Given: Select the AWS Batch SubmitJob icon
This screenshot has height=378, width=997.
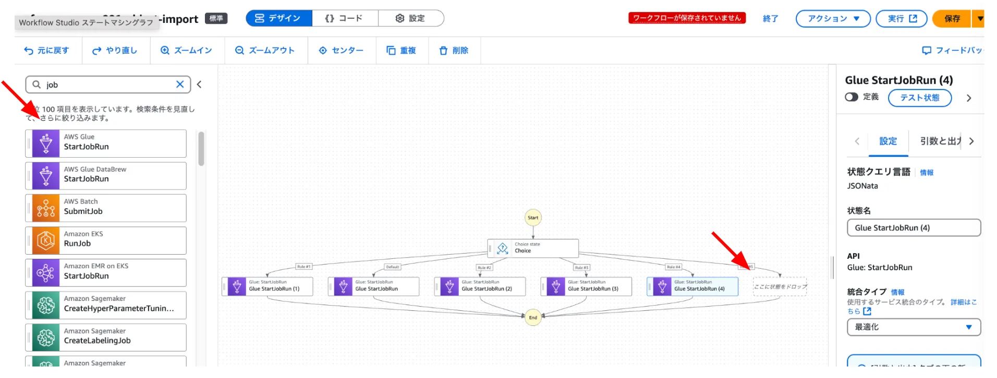Looking at the screenshot, I should tap(46, 208).
